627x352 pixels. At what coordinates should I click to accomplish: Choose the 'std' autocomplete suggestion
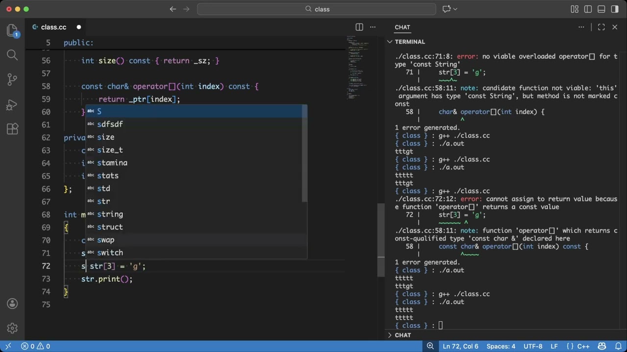tap(196, 188)
